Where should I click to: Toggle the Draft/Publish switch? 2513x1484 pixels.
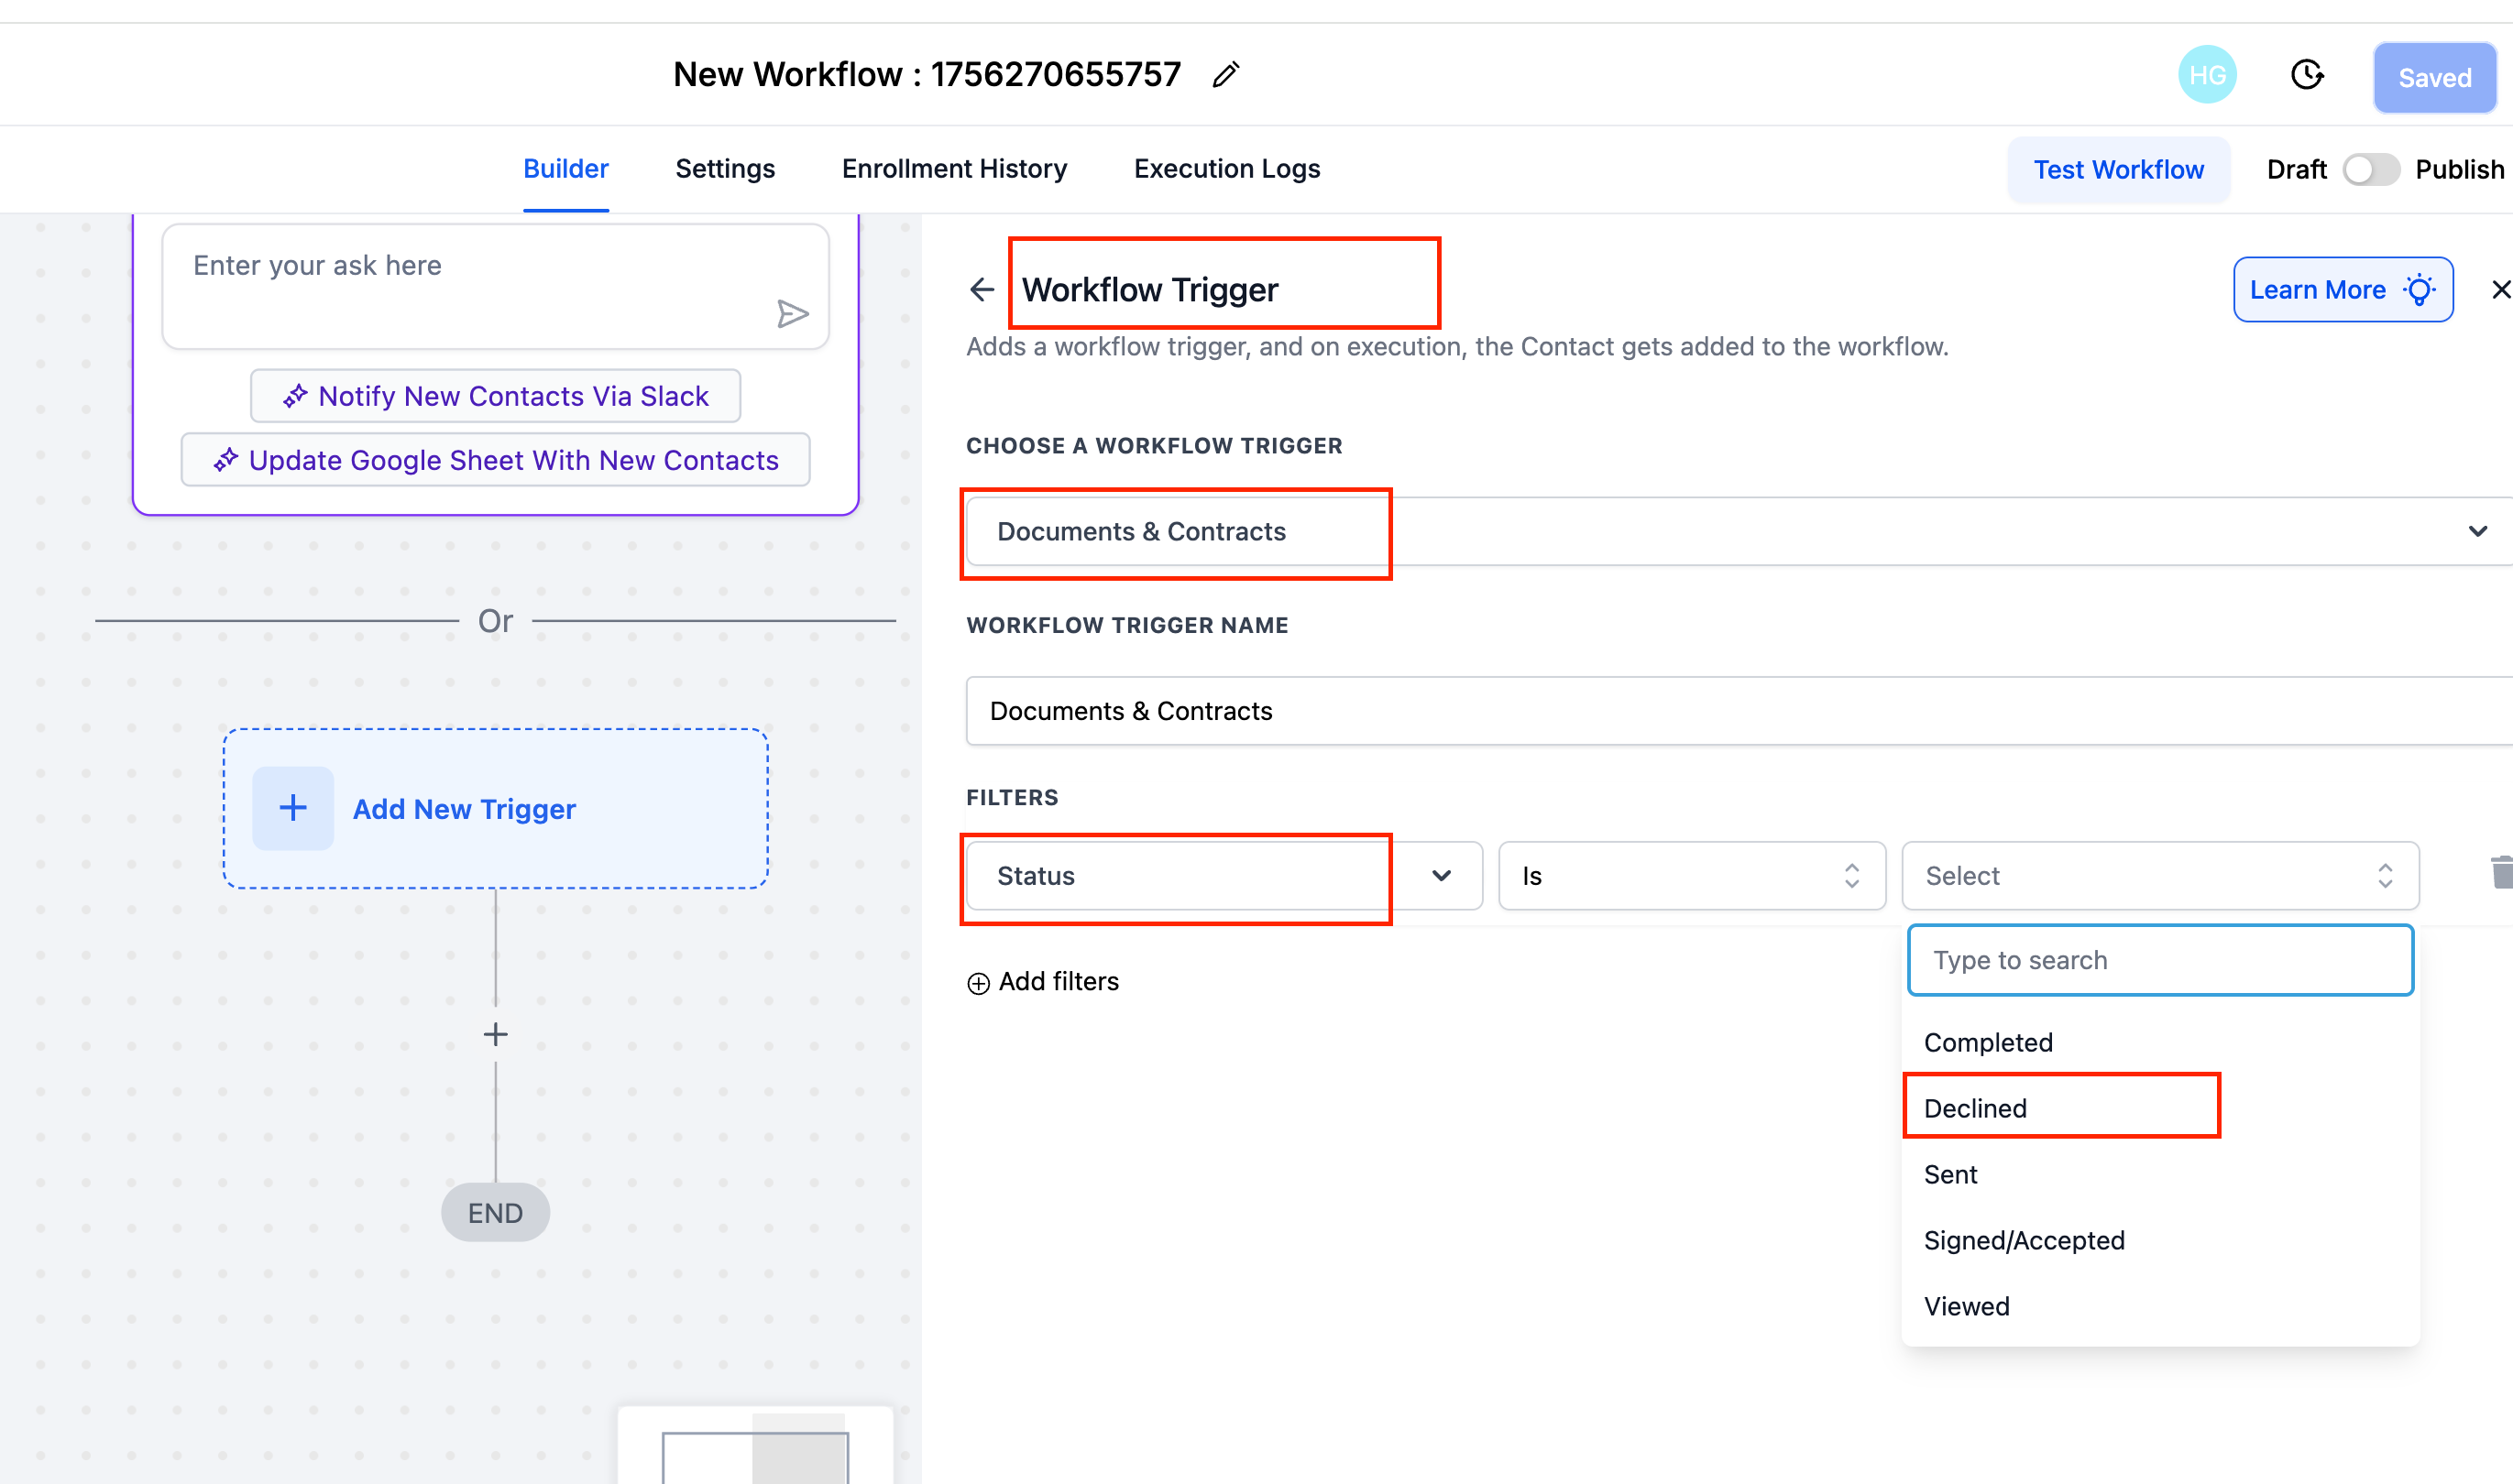(2370, 170)
